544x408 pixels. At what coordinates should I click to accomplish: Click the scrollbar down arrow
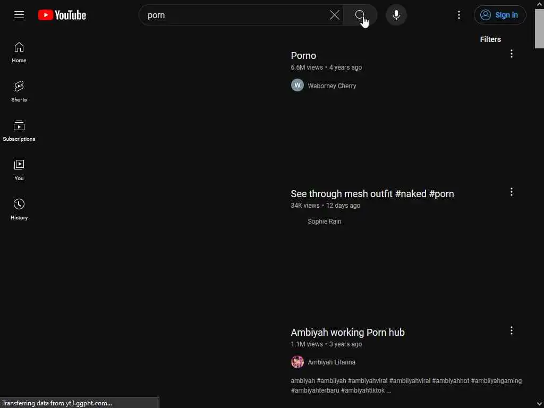pyautogui.click(x=539, y=404)
